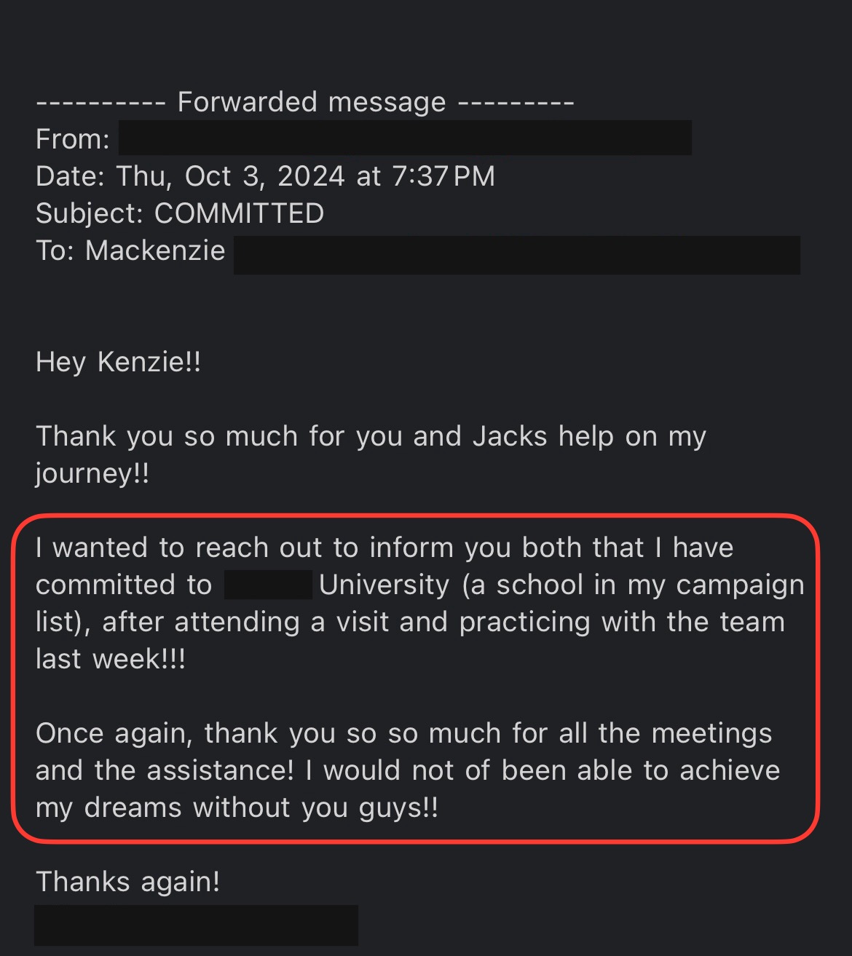Click the redacted signature below Thanks again

pyautogui.click(x=196, y=925)
